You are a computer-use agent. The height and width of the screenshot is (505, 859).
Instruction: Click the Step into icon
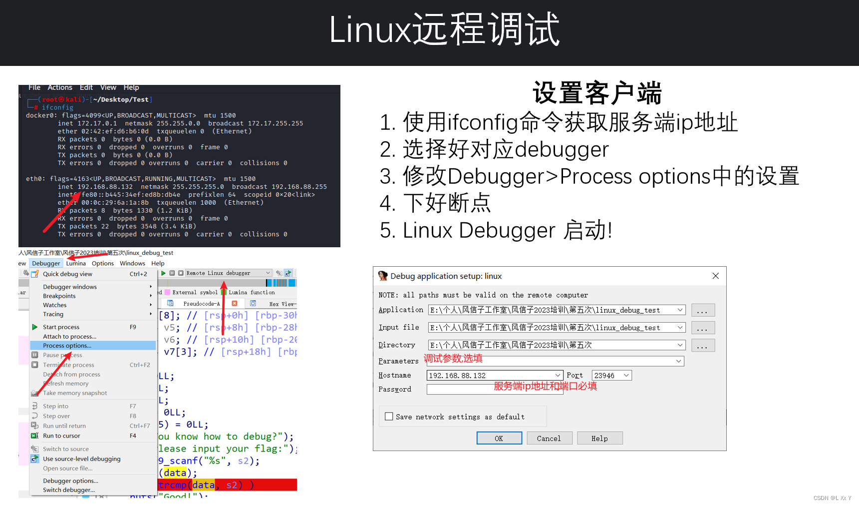pyautogui.click(x=35, y=406)
